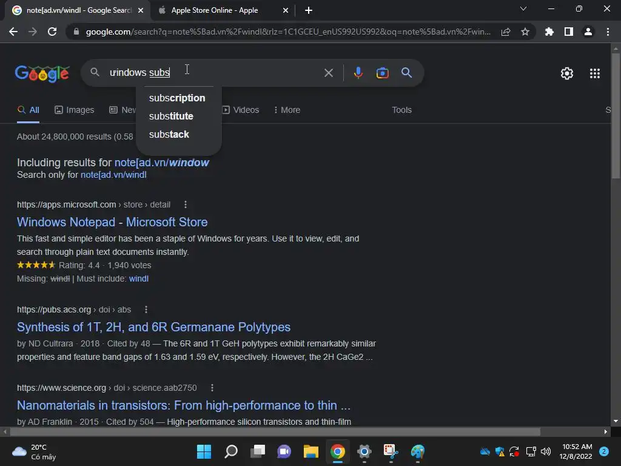
Task: Click the 'windl' must include link
Action: (139, 279)
